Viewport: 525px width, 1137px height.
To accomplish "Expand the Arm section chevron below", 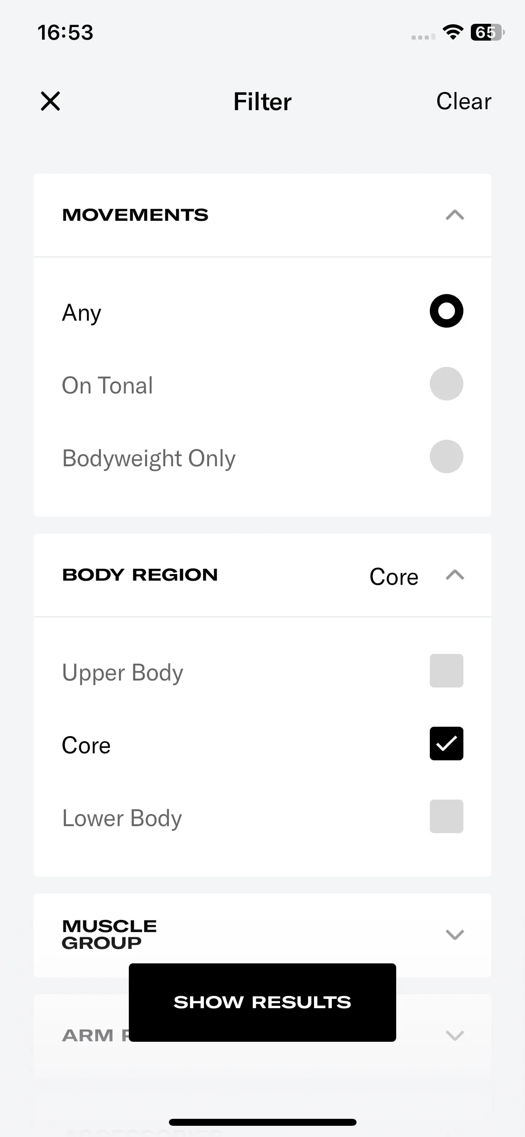I will click(455, 1035).
